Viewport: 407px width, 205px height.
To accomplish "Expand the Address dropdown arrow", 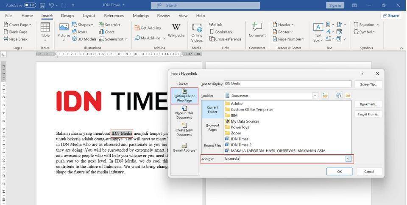I will [x=348, y=159].
